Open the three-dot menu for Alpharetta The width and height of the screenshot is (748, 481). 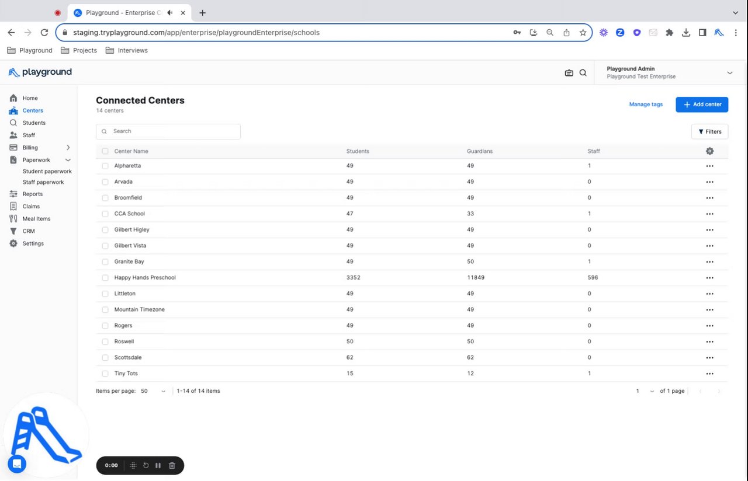[x=709, y=166]
